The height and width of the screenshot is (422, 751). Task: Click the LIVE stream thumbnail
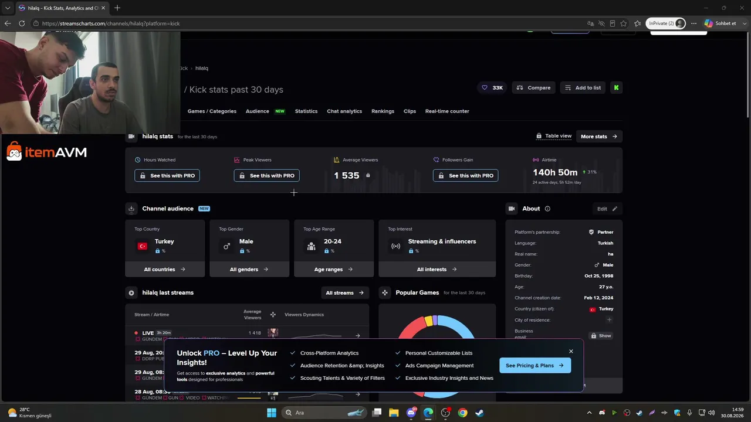(x=273, y=333)
